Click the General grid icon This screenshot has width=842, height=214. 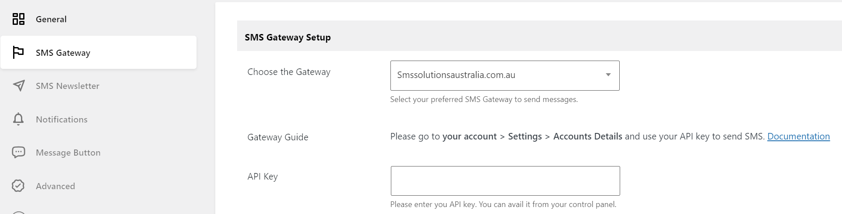tap(18, 19)
